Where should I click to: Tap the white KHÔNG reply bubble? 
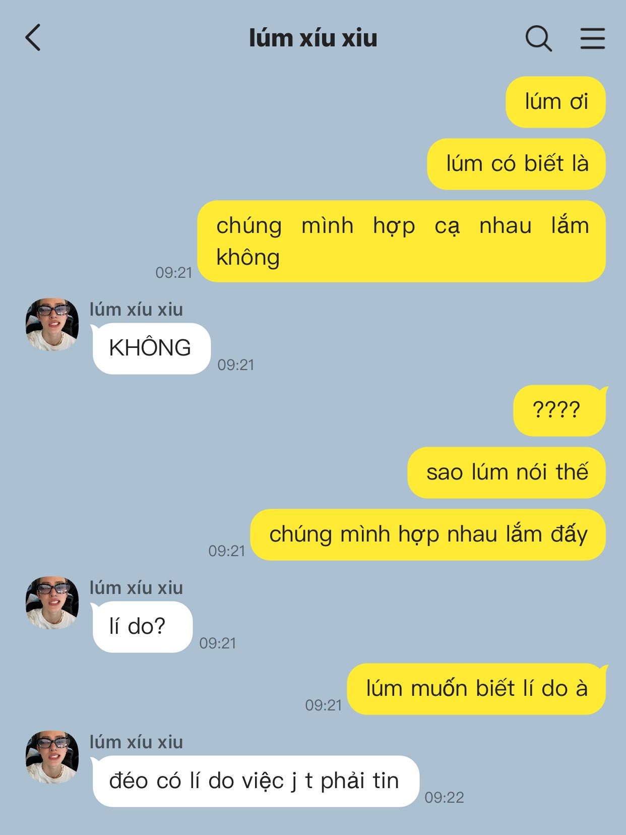[x=151, y=348]
